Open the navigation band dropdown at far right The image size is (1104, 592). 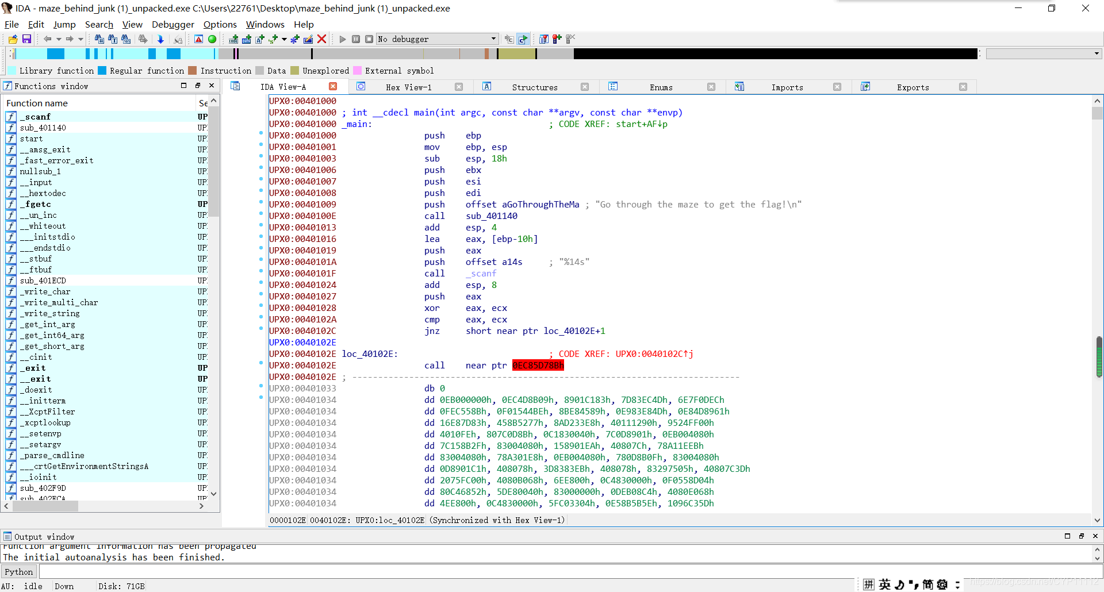coord(1097,53)
